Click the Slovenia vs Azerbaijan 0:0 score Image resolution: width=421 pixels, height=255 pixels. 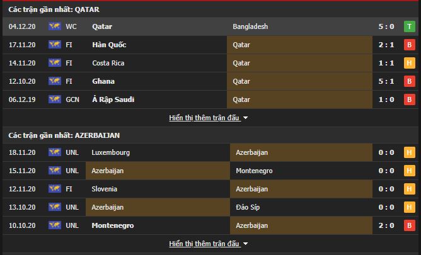pos(386,189)
